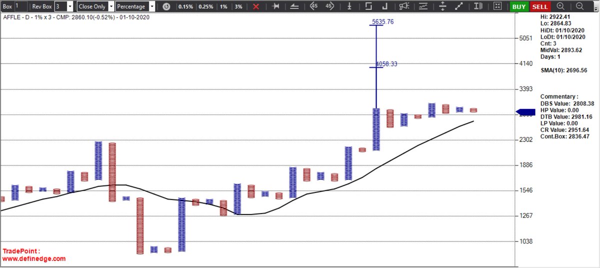This screenshot has width=600, height=268.
Task: Click the MidVal: 2893.62 info line
Action: [x=561, y=50]
